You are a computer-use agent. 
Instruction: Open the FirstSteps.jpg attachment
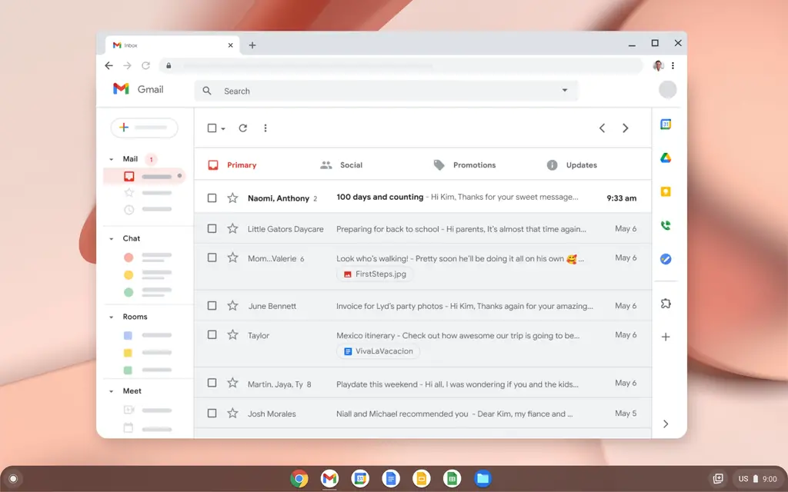pos(374,274)
